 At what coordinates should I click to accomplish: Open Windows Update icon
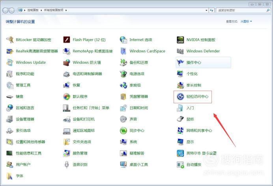point(10,62)
